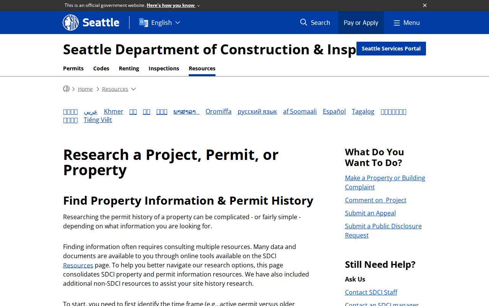Expand the English language dropdown

click(x=165, y=23)
